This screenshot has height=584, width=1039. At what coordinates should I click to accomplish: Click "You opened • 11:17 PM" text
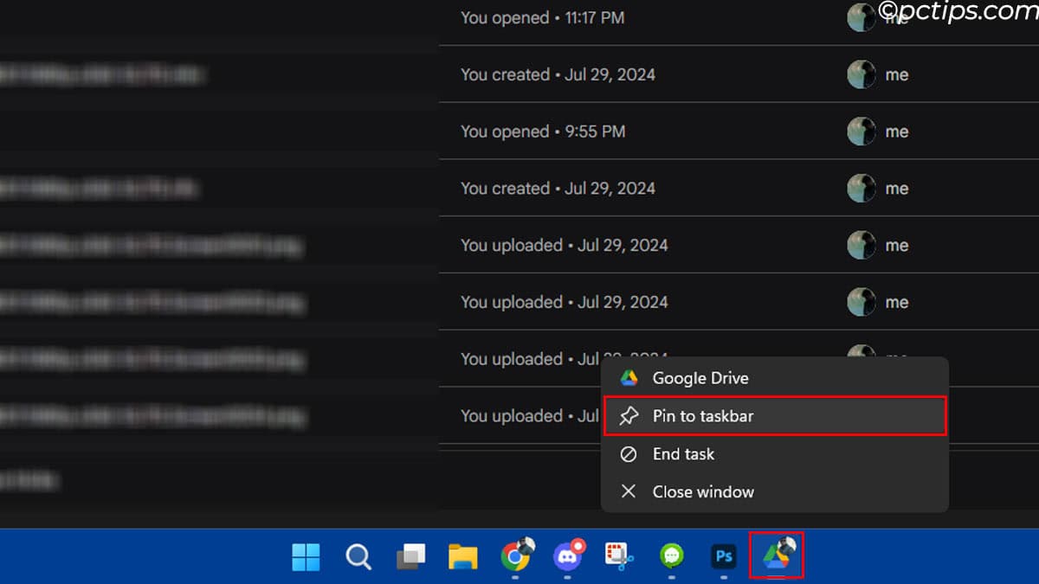[x=542, y=17]
